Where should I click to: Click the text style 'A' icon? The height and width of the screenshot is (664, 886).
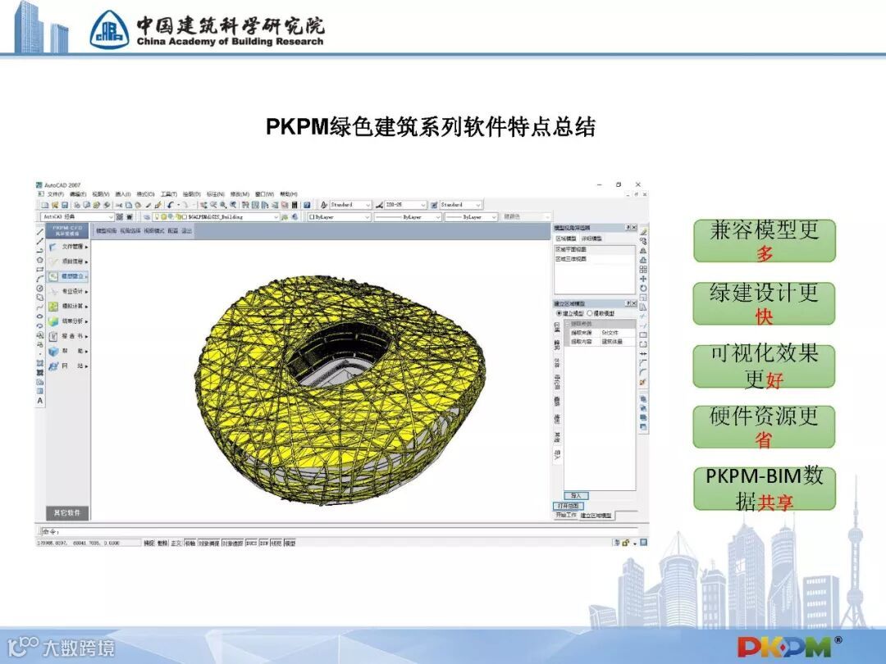click(324, 205)
